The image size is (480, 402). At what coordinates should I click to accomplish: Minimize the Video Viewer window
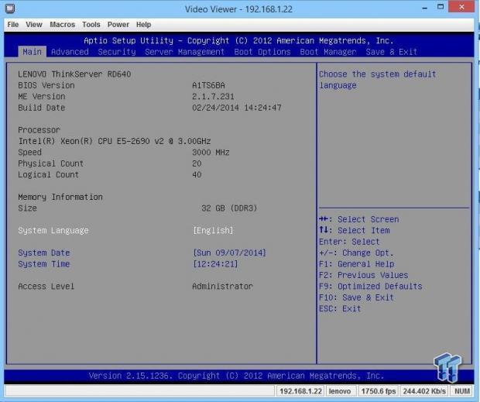[x=424, y=7]
